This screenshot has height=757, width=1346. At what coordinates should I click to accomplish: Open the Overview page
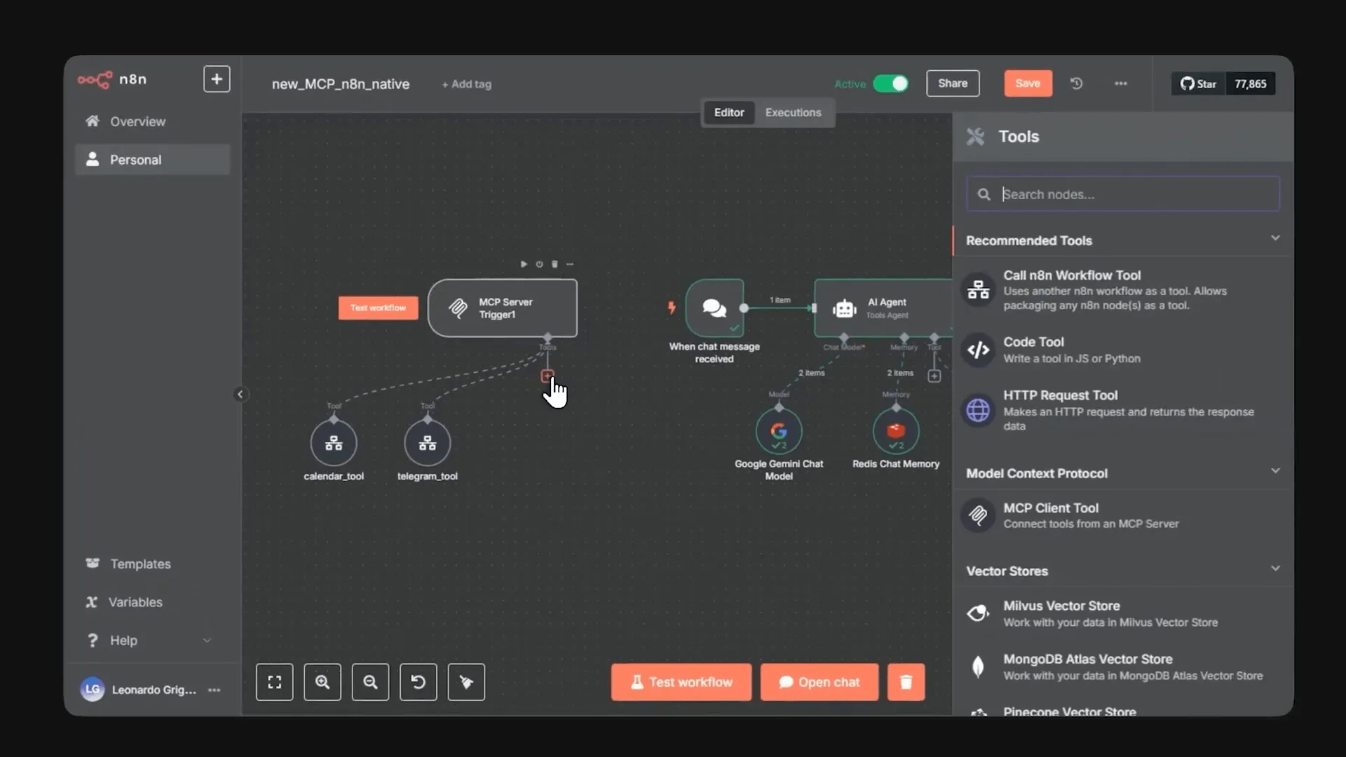pos(152,121)
